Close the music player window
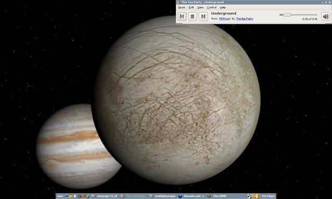The width and height of the screenshot is (332, 199). coord(330,2)
